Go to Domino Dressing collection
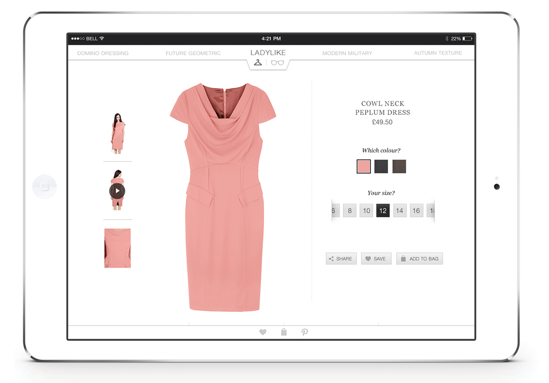The height and width of the screenshot is (383, 549). 103,53
